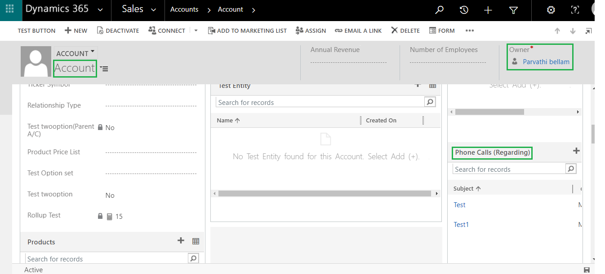Image resolution: width=605 pixels, height=274 pixels.
Task: Expand the Sales area dropdown chevron
Action: (154, 10)
